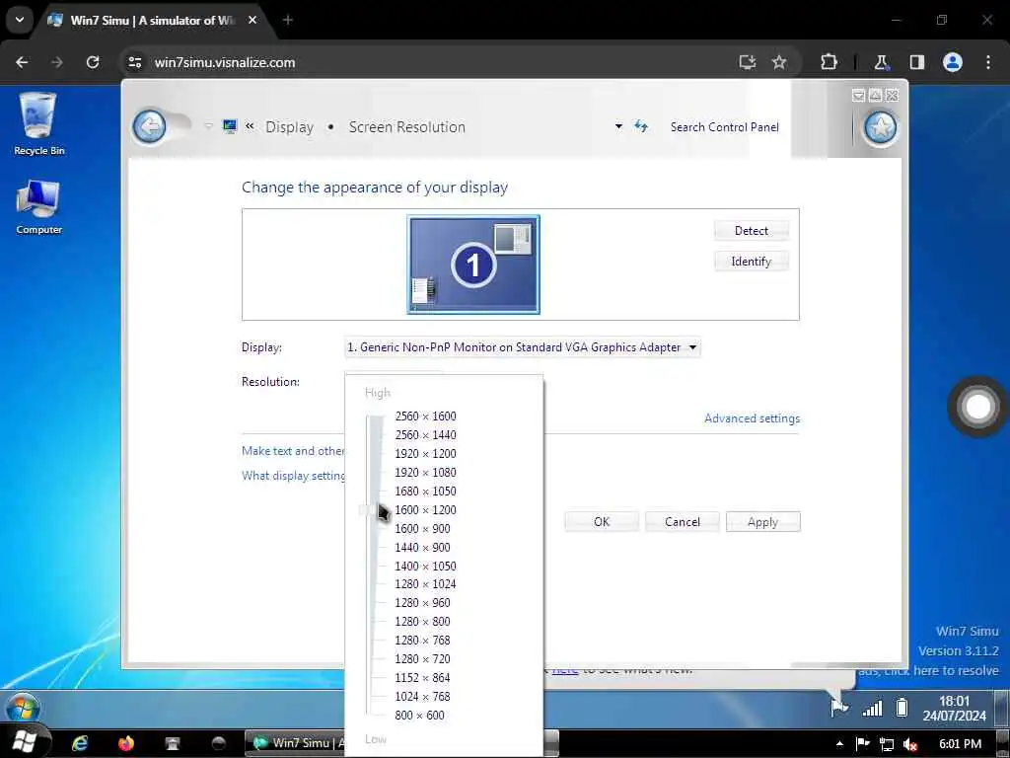Open the Computer desktop icon
Viewport: 1010px width, 758px height.
(x=38, y=207)
